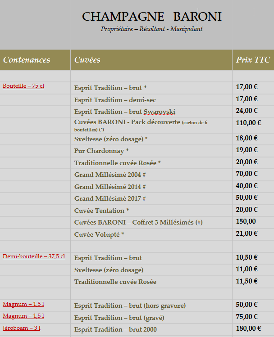The width and height of the screenshot is (274, 337).
Task: Click the Cuvées column header
Action: click(x=87, y=60)
